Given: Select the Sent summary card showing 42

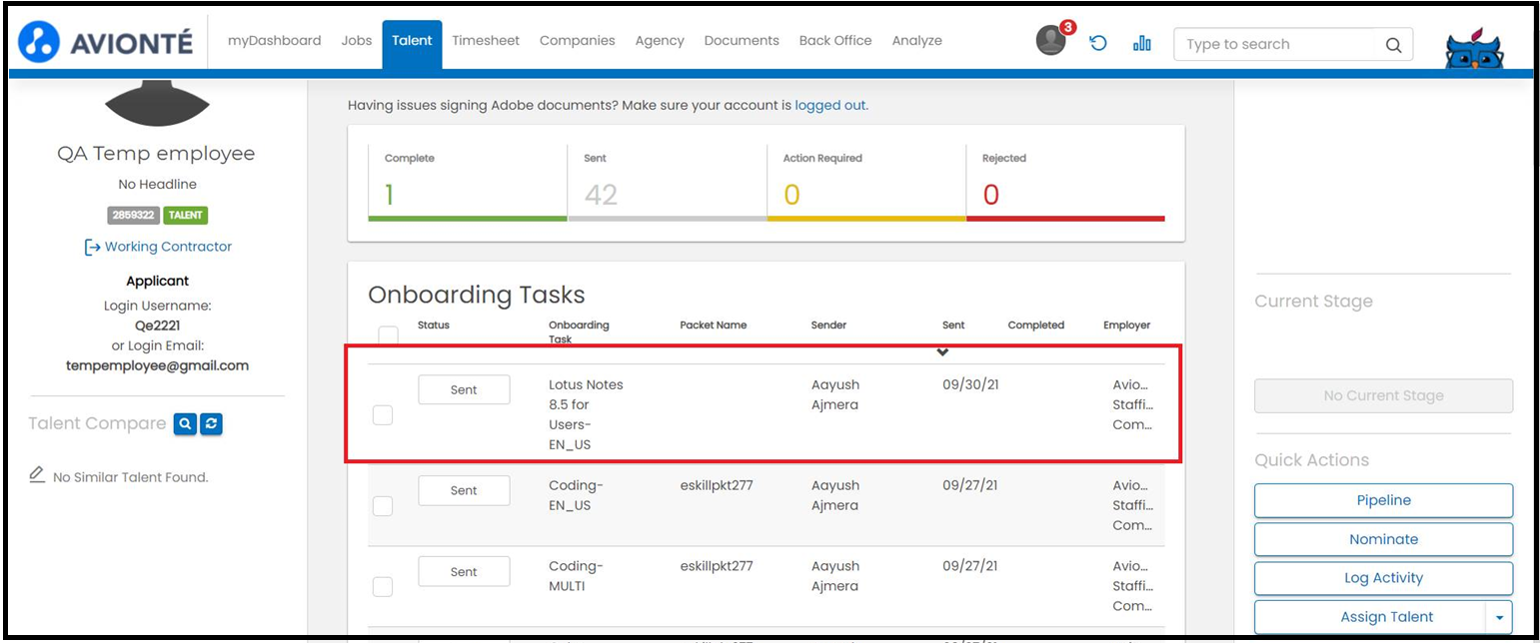Looking at the screenshot, I should click(667, 183).
